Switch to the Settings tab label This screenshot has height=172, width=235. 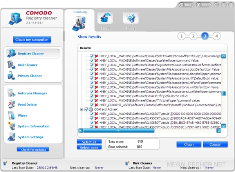click(131, 29)
